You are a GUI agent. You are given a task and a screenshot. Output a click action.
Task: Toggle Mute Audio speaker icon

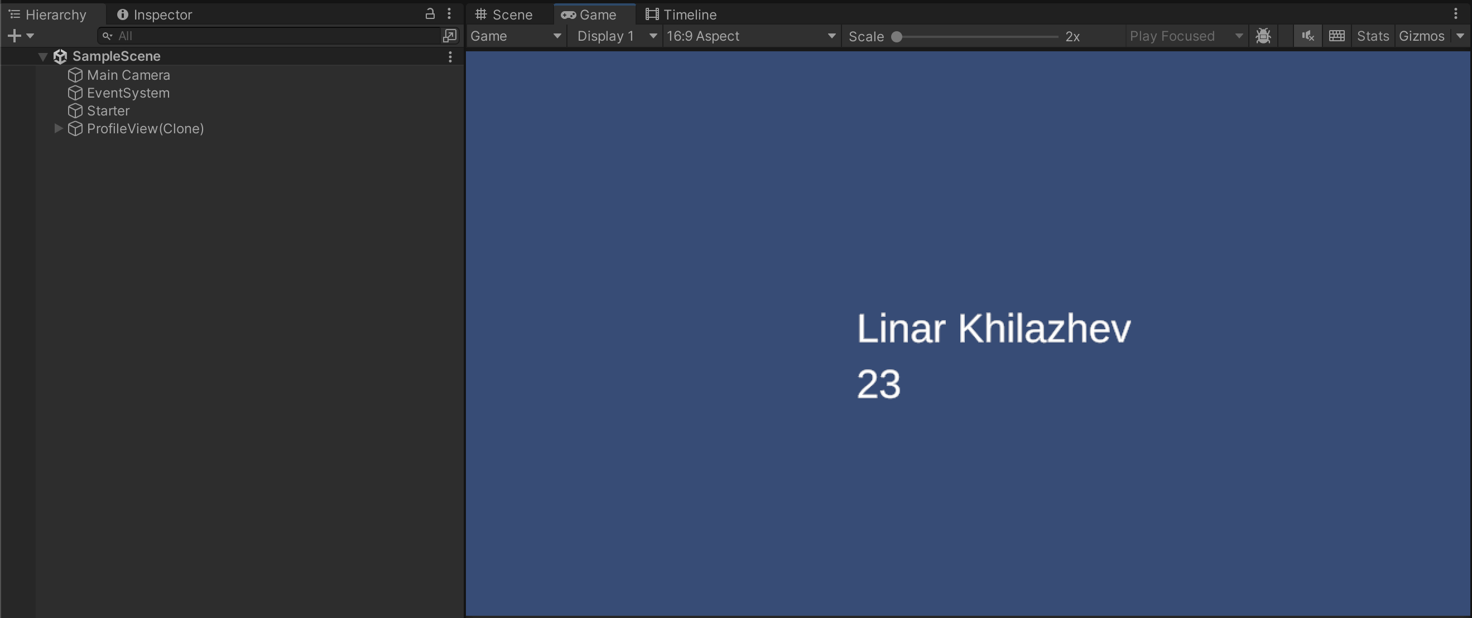1307,36
